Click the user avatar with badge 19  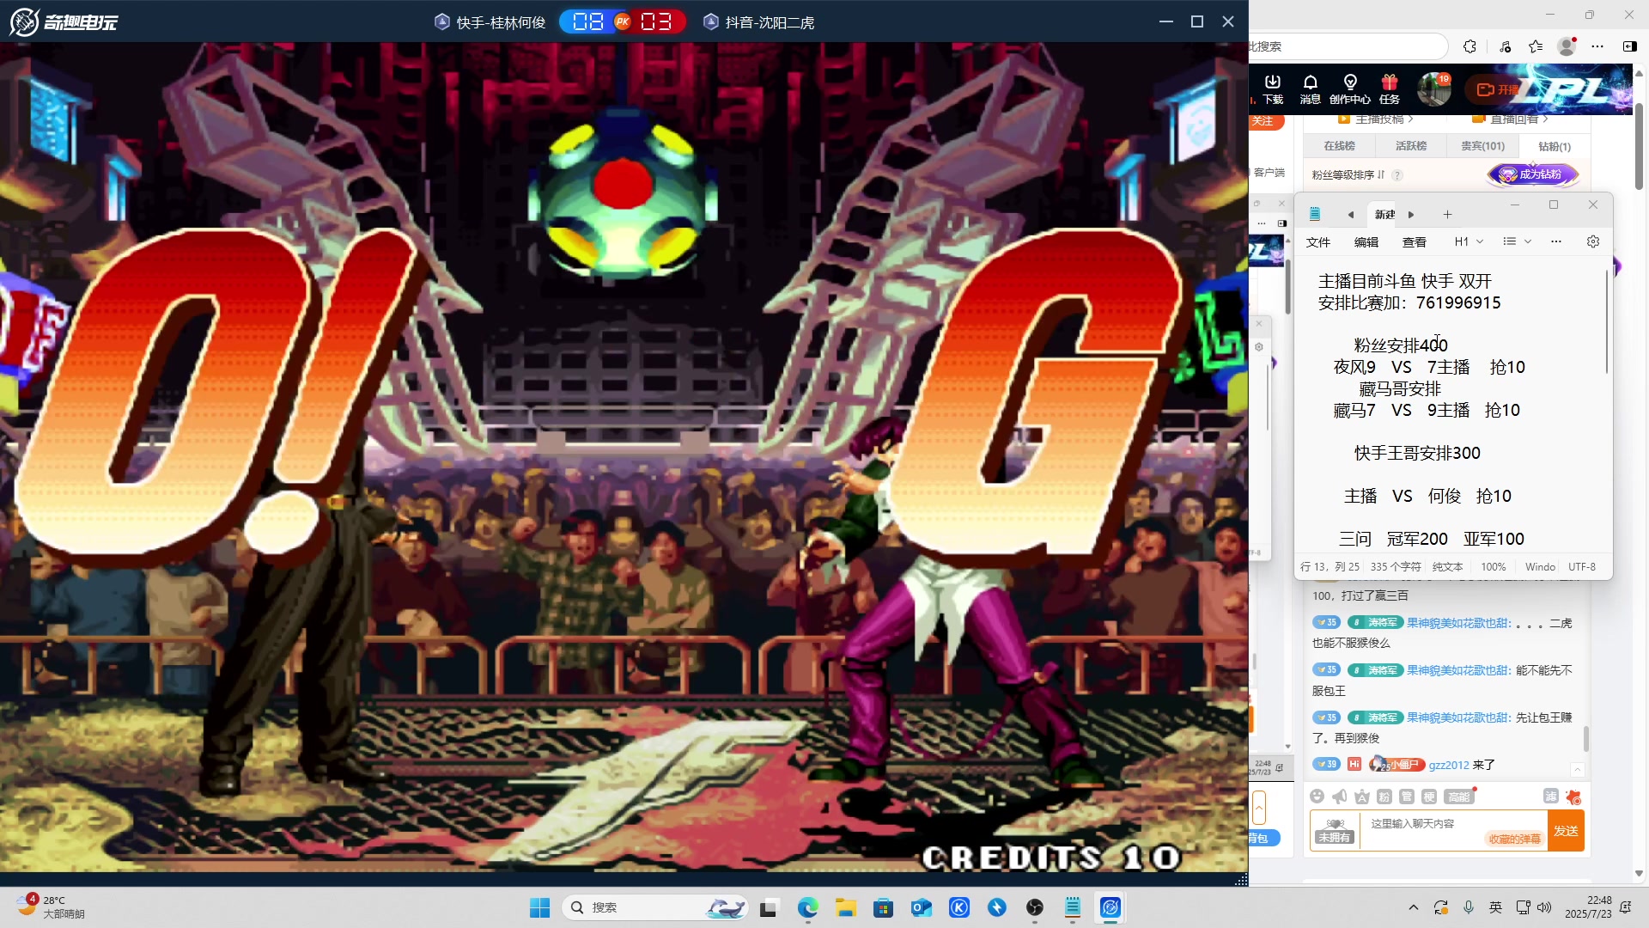[x=1433, y=89]
